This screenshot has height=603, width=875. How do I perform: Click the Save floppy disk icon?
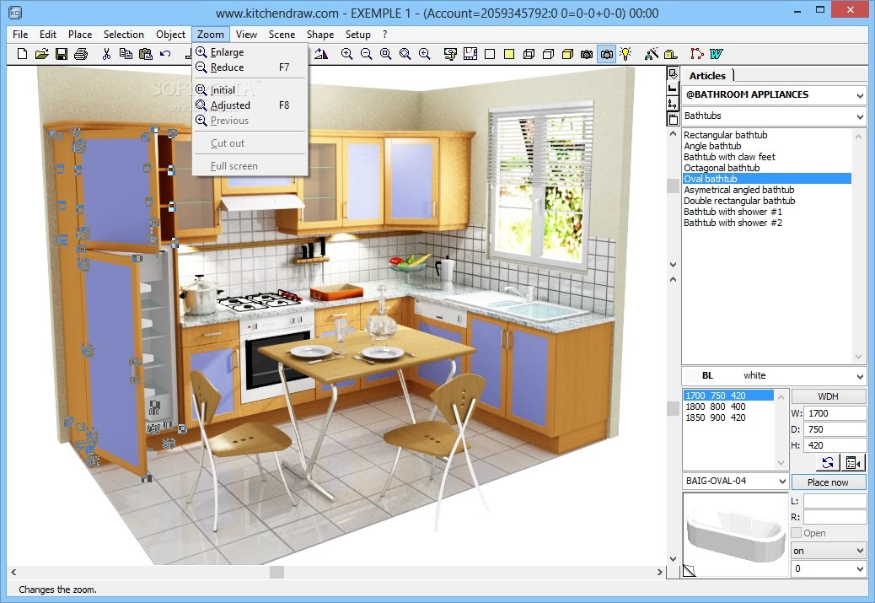(x=62, y=54)
